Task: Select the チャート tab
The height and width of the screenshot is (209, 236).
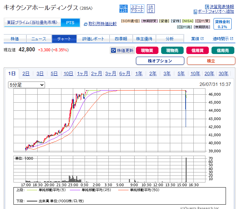Action: click(x=64, y=39)
